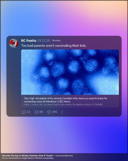Screen dimensions: 128x161
Task: Click the like count 295
Action: (x=55, y=112)
